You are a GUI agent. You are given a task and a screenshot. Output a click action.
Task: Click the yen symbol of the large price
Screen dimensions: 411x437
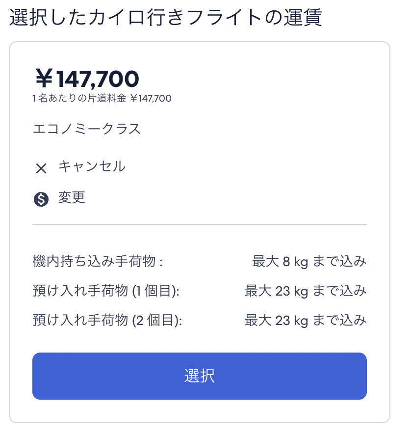pos(44,78)
